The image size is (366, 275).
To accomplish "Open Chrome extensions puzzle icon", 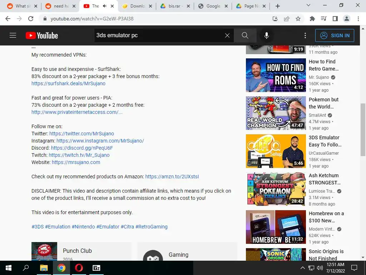I will (x=312, y=19).
